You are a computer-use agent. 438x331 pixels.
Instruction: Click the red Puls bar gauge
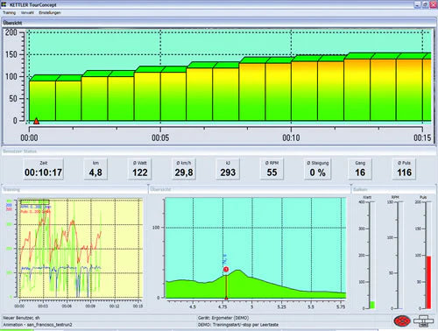coord(428,282)
